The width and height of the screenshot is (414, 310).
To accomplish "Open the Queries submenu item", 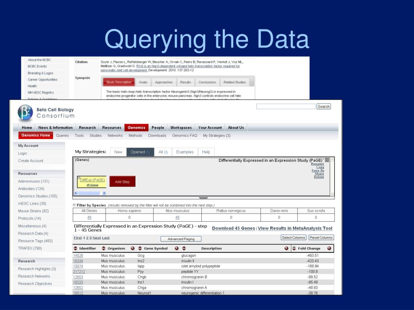I will [x=62, y=136].
